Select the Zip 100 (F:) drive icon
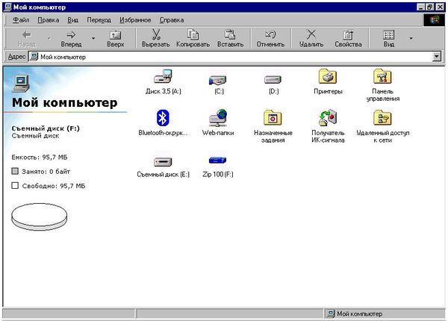This screenshot has width=448, height=321. (218, 160)
